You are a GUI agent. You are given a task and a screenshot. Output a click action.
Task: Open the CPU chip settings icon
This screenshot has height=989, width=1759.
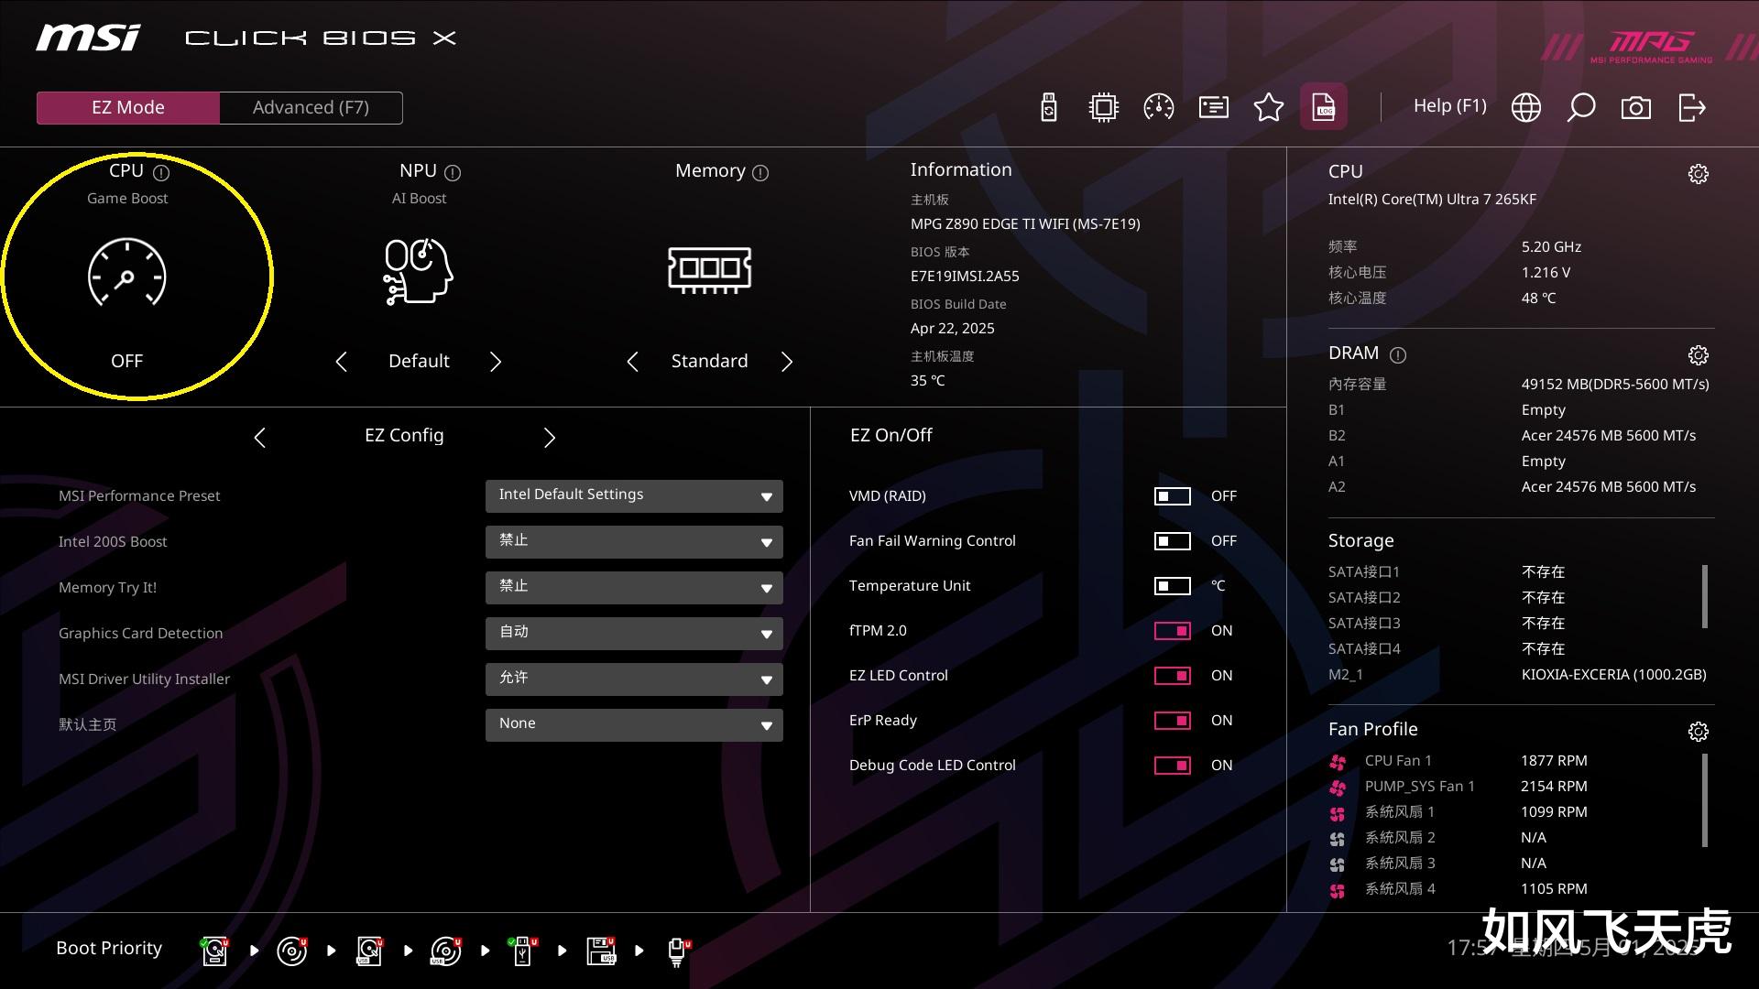1104,107
